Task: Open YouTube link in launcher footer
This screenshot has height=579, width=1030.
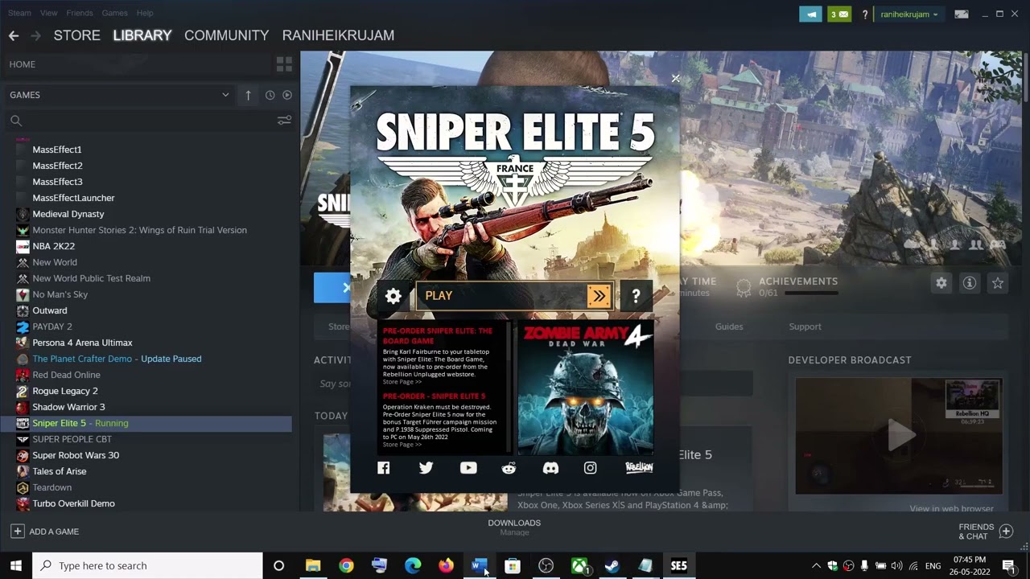Action: coord(468,468)
